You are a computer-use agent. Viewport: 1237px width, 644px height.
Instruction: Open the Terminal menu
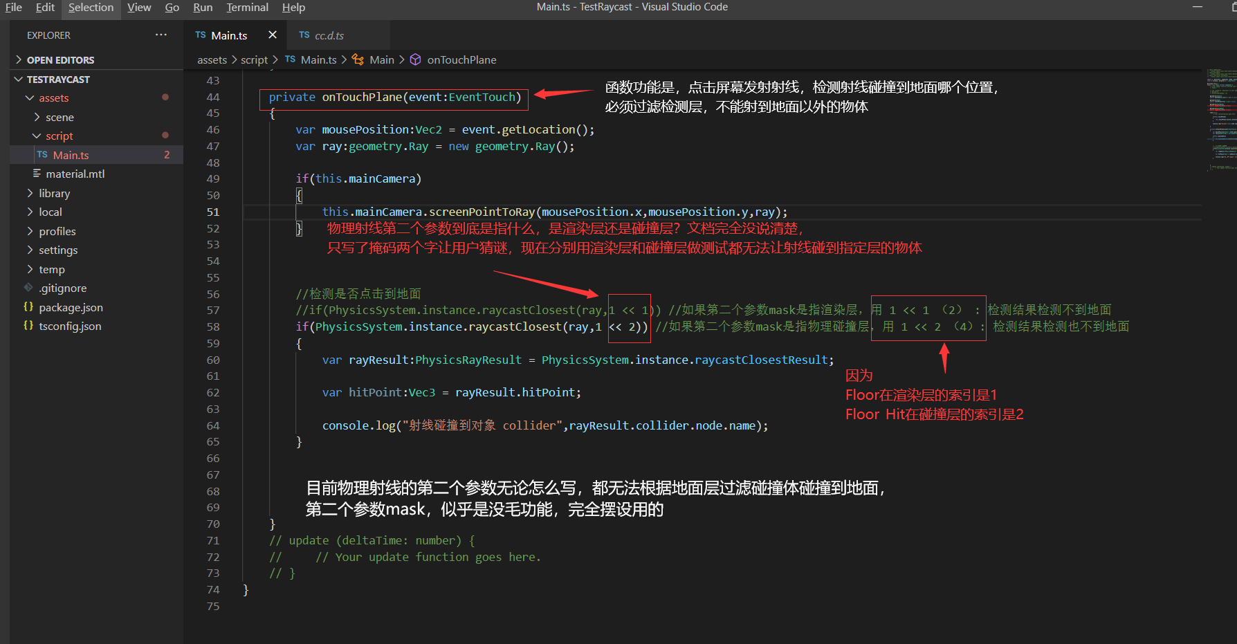click(247, 7)
